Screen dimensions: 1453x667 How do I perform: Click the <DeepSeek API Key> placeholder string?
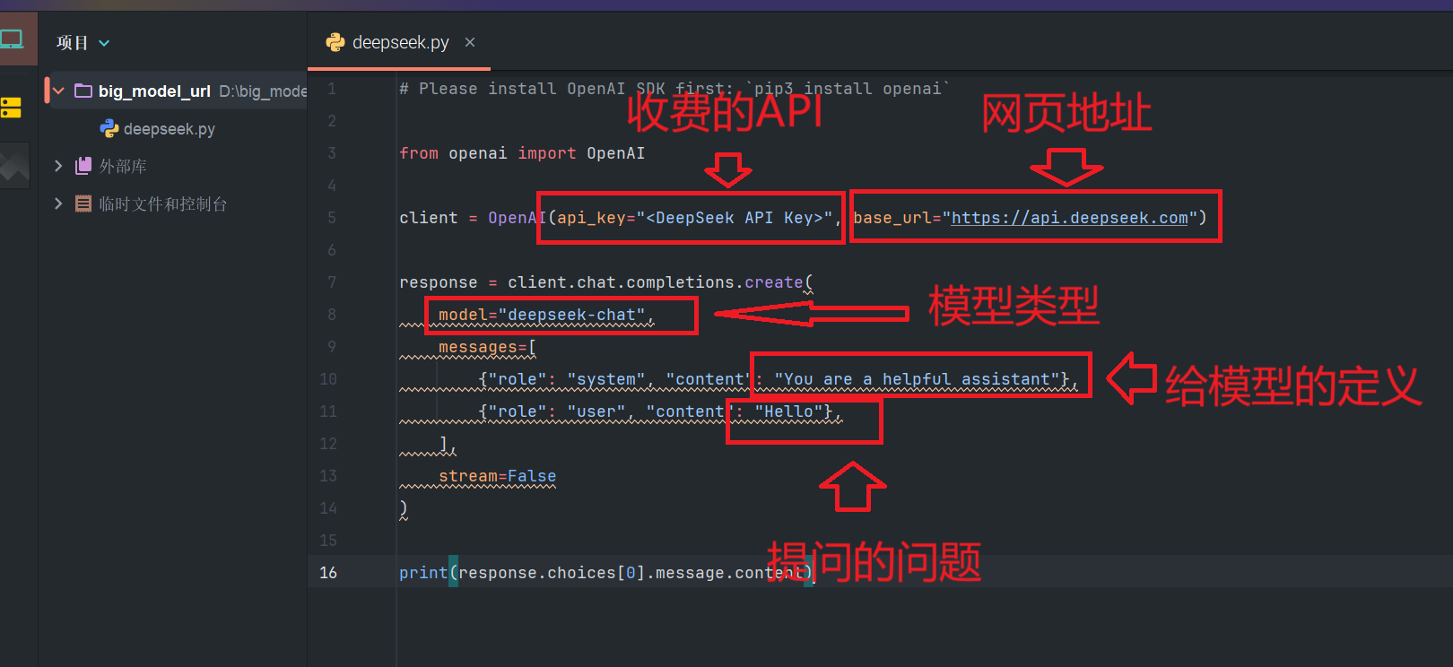[735, 218]
